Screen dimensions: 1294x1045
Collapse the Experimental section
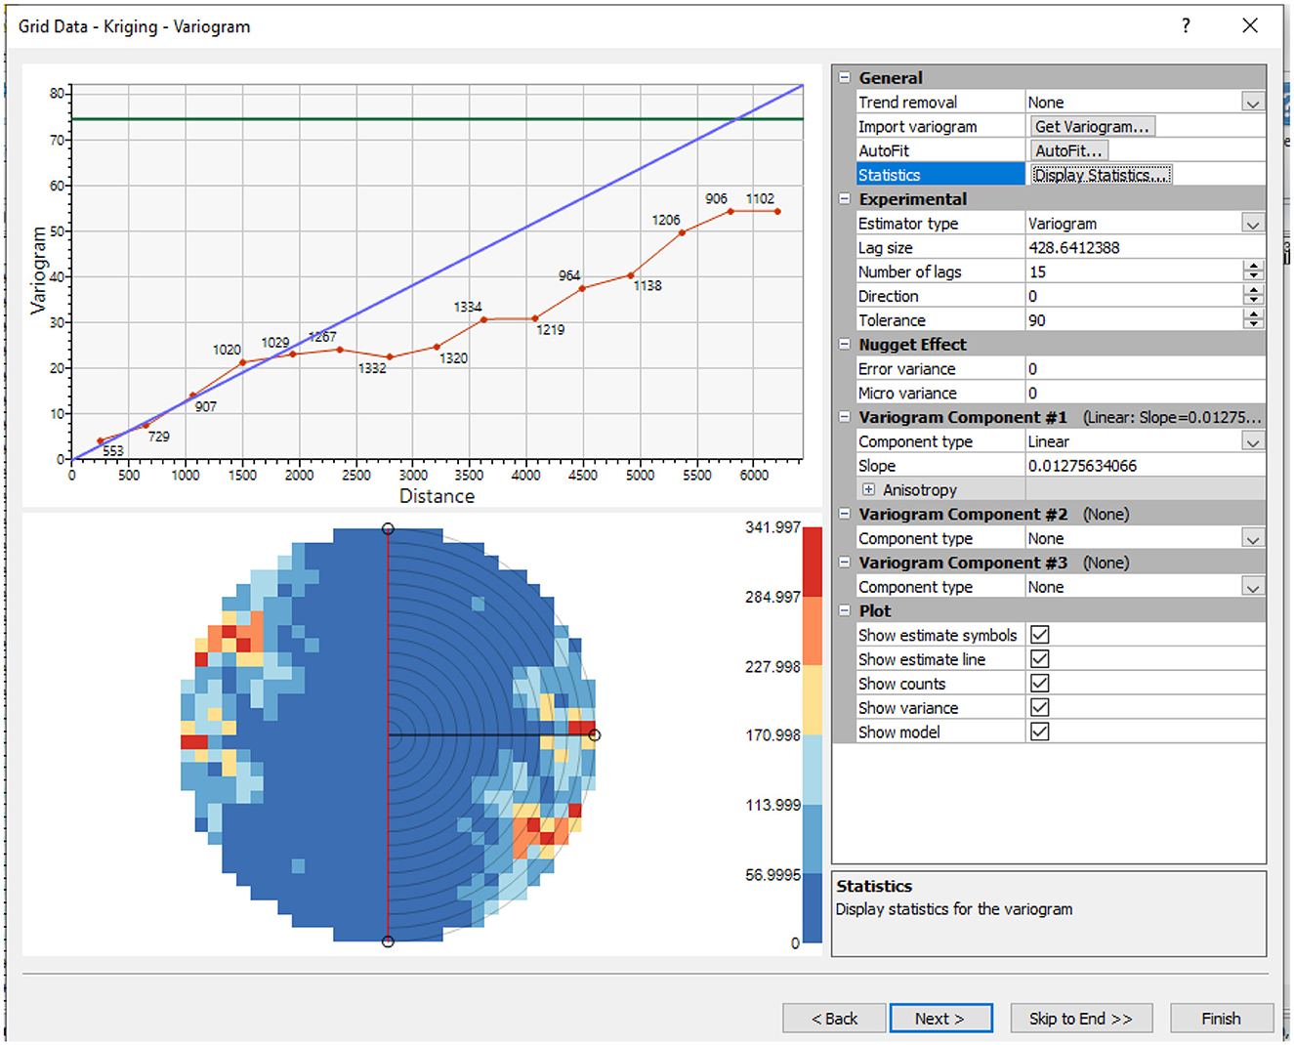click(845, 198)
